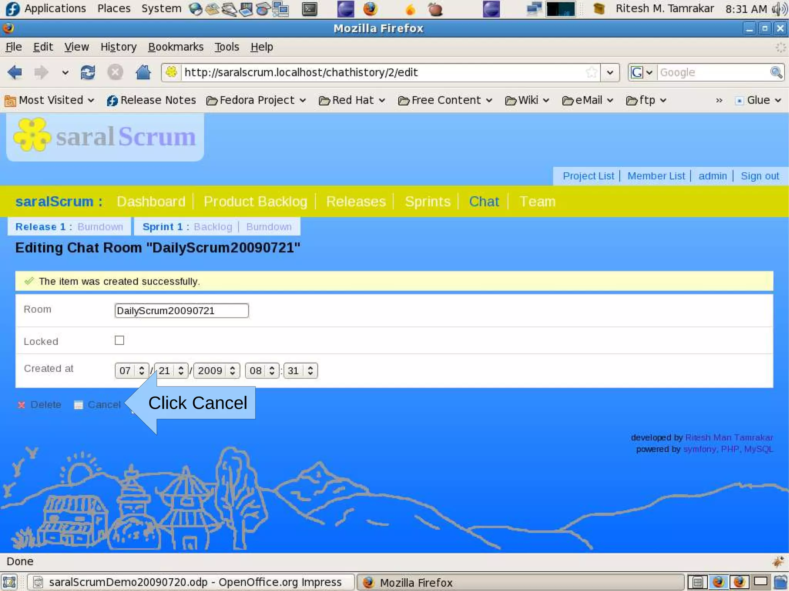The width and height of the screenshot is (789, 591).
Task: Expand the Most Visited bookmarks folder
Action: click(x=50, y=100)
